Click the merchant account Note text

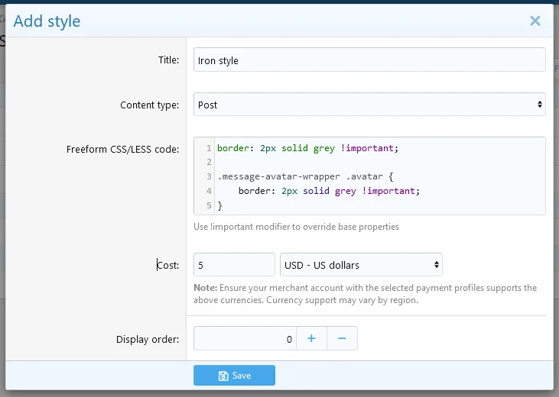pos(366,294)
